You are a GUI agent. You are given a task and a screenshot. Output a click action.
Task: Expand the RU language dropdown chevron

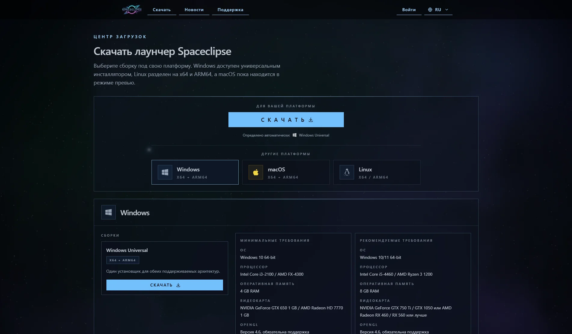447,10
